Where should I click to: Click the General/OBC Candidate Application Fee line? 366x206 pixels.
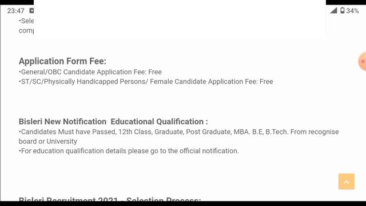pos(90,72)
